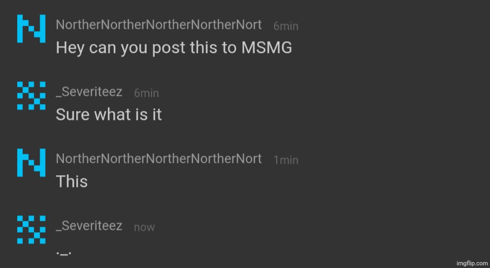Click the '6min' timestamp next to _Severiteez
Image resolution: width=490 pixels, height=268 pixels.
point(146,93)
